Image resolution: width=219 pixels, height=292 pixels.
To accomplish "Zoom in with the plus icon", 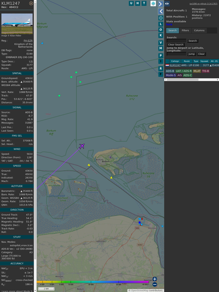I will 155,279.
